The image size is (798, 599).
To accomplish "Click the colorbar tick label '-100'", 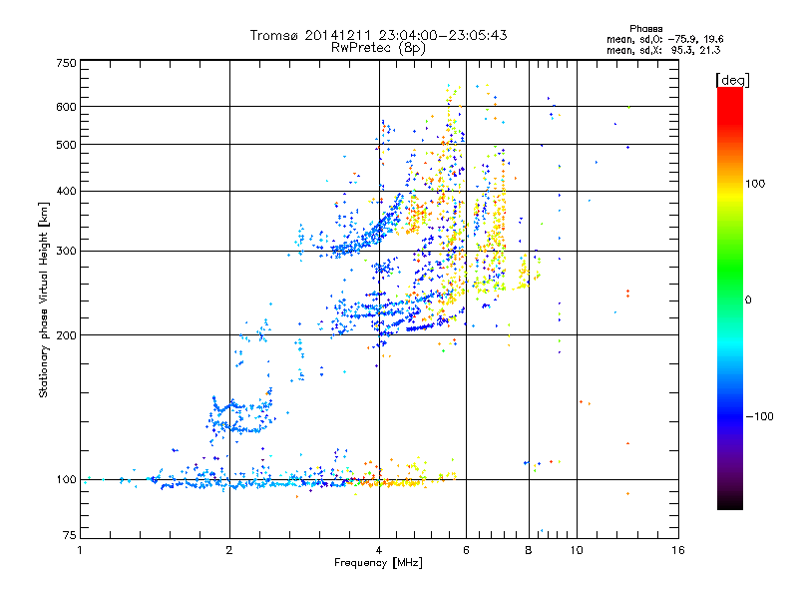I will coord(759,416).
